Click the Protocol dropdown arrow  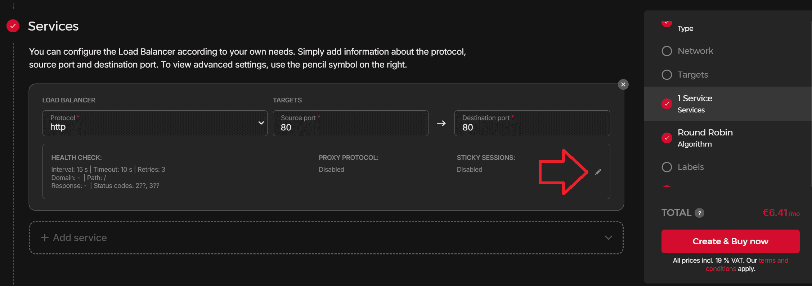click(261, 123)
